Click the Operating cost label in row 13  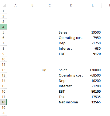coord(71,75)
